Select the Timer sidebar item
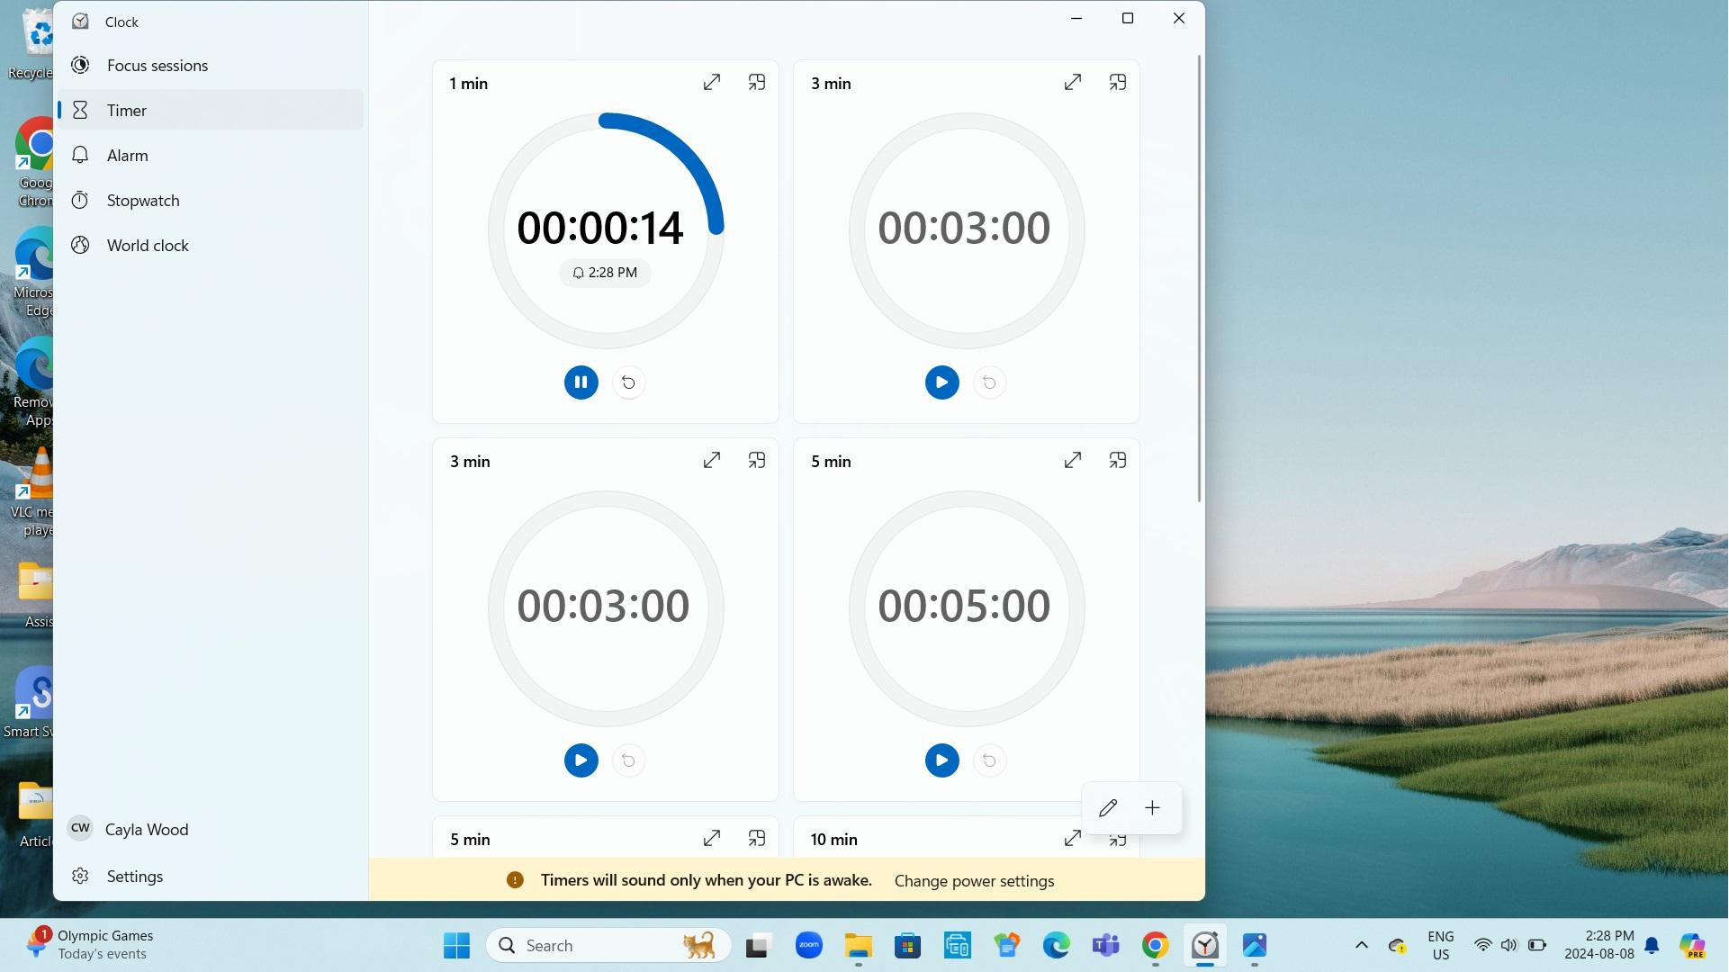1729x972 pixels. point(211,110)
